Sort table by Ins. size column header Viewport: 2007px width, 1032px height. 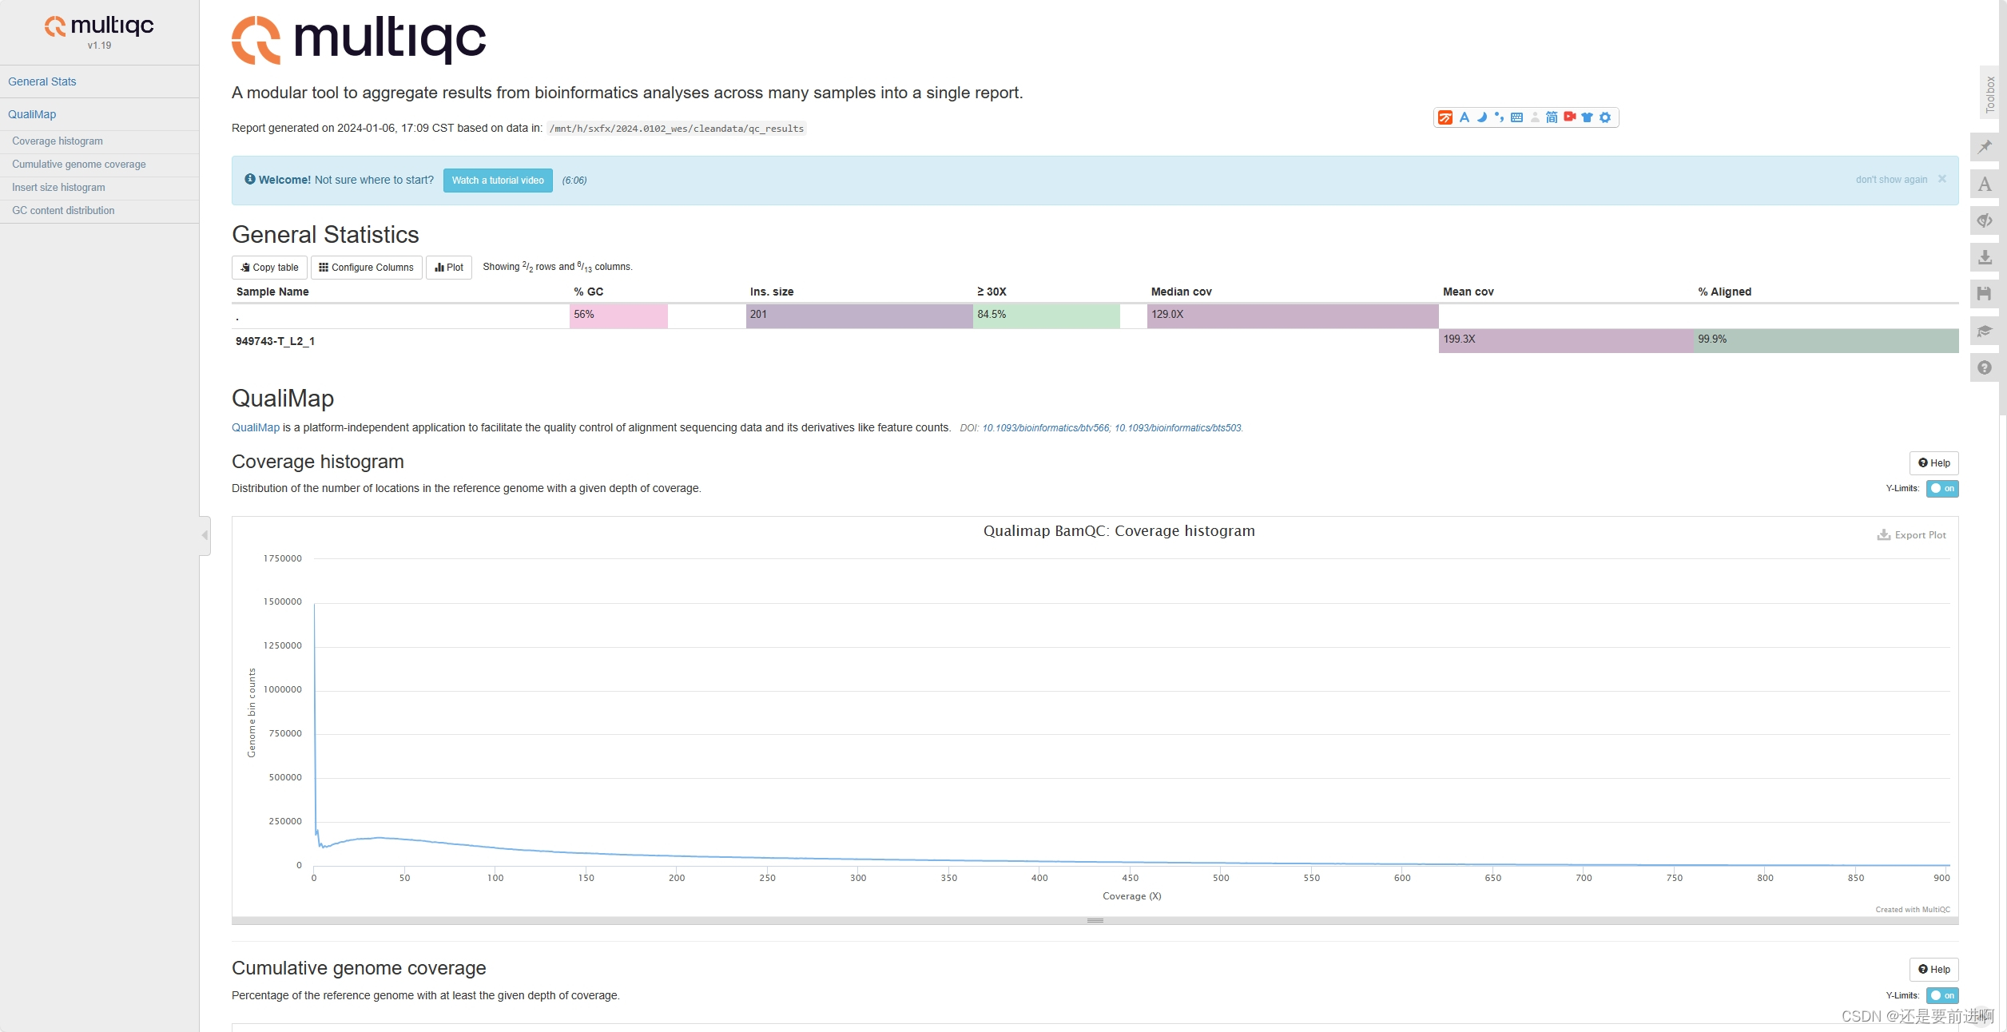(772, 292)
